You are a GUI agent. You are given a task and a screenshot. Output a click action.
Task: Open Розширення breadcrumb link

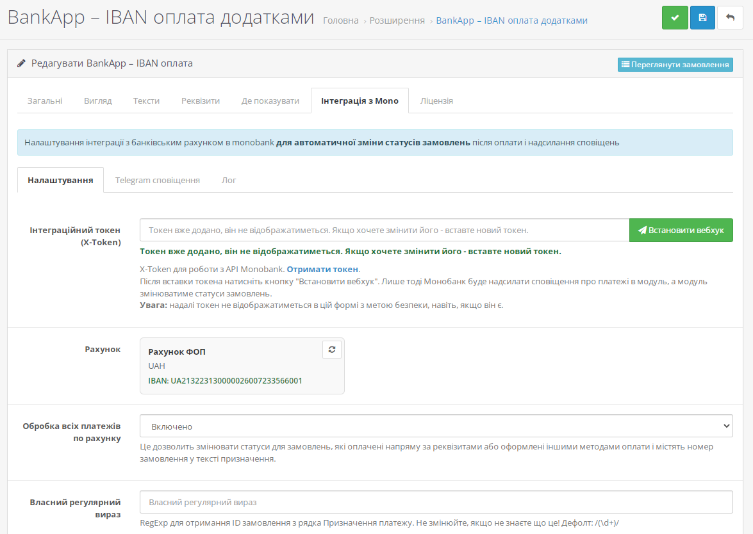point(397,20)
